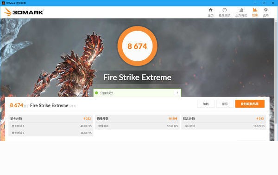278x175 pixels.
Task: Open the 压力测试 stress test icon
Action: (x=241, y=10)
